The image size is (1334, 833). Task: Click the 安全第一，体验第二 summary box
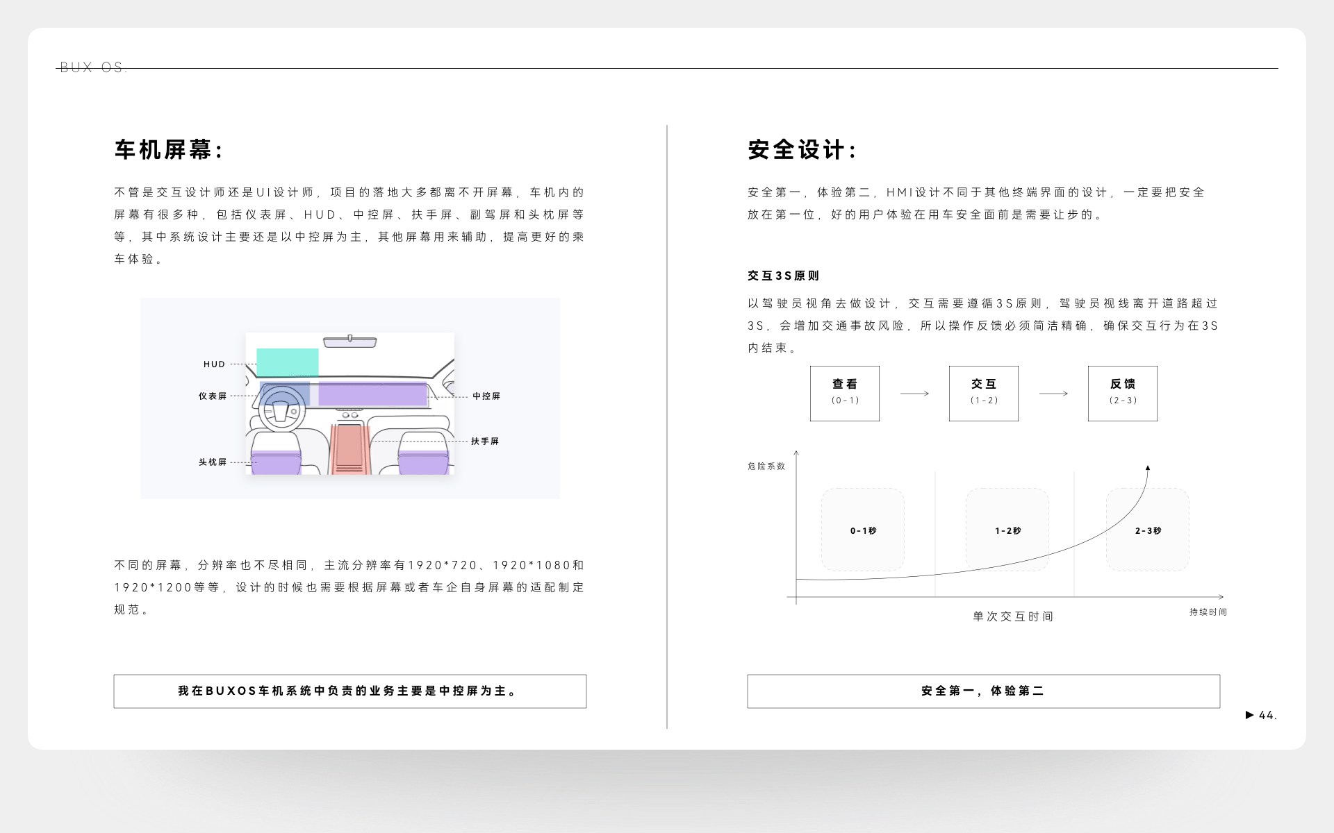pyautogui.click(x=983, y=691)
